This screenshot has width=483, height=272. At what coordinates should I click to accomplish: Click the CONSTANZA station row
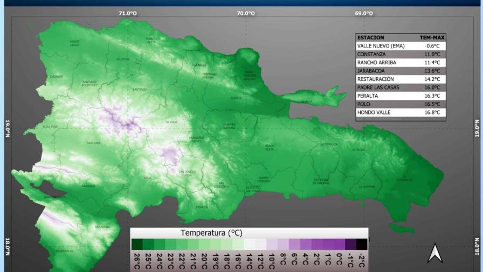401,55
